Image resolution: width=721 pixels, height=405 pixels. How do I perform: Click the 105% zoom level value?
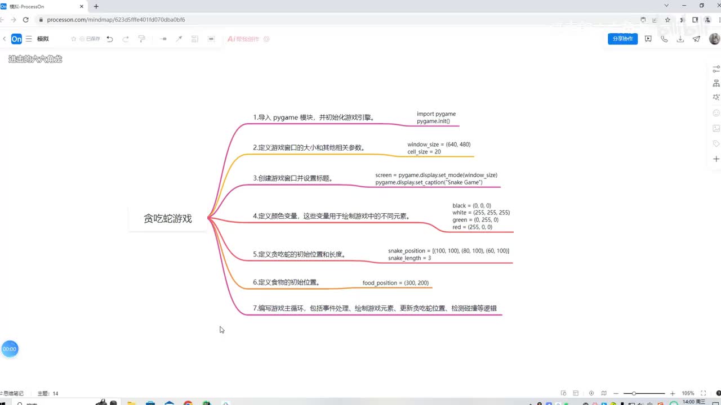pos(688,393)
